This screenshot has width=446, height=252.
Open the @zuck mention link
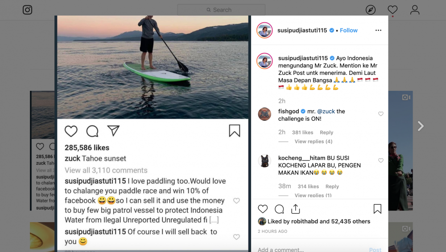click(x=326, y=111)
